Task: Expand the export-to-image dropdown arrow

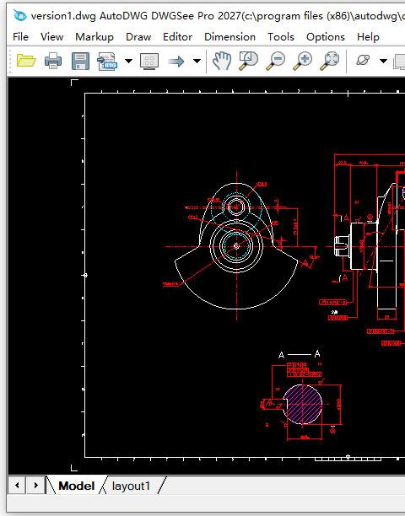Action: [129, 61]
